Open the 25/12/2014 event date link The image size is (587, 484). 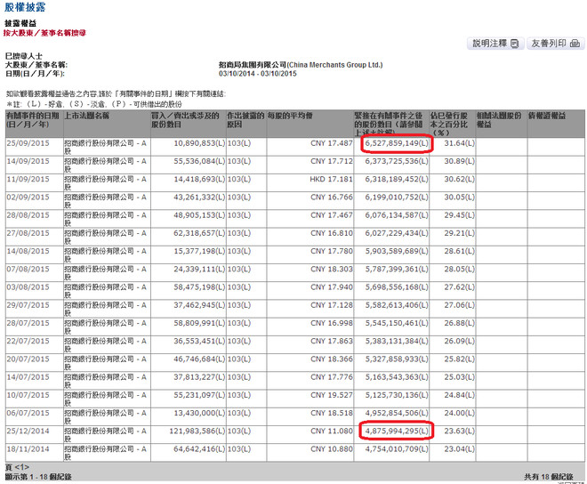coord(28,431)
